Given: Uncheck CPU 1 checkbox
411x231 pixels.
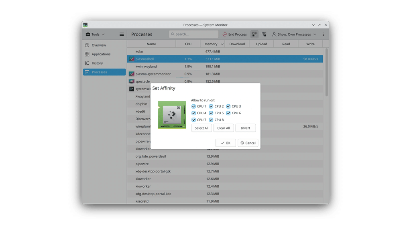Looking at the screenshot, I should coord(193,106).
